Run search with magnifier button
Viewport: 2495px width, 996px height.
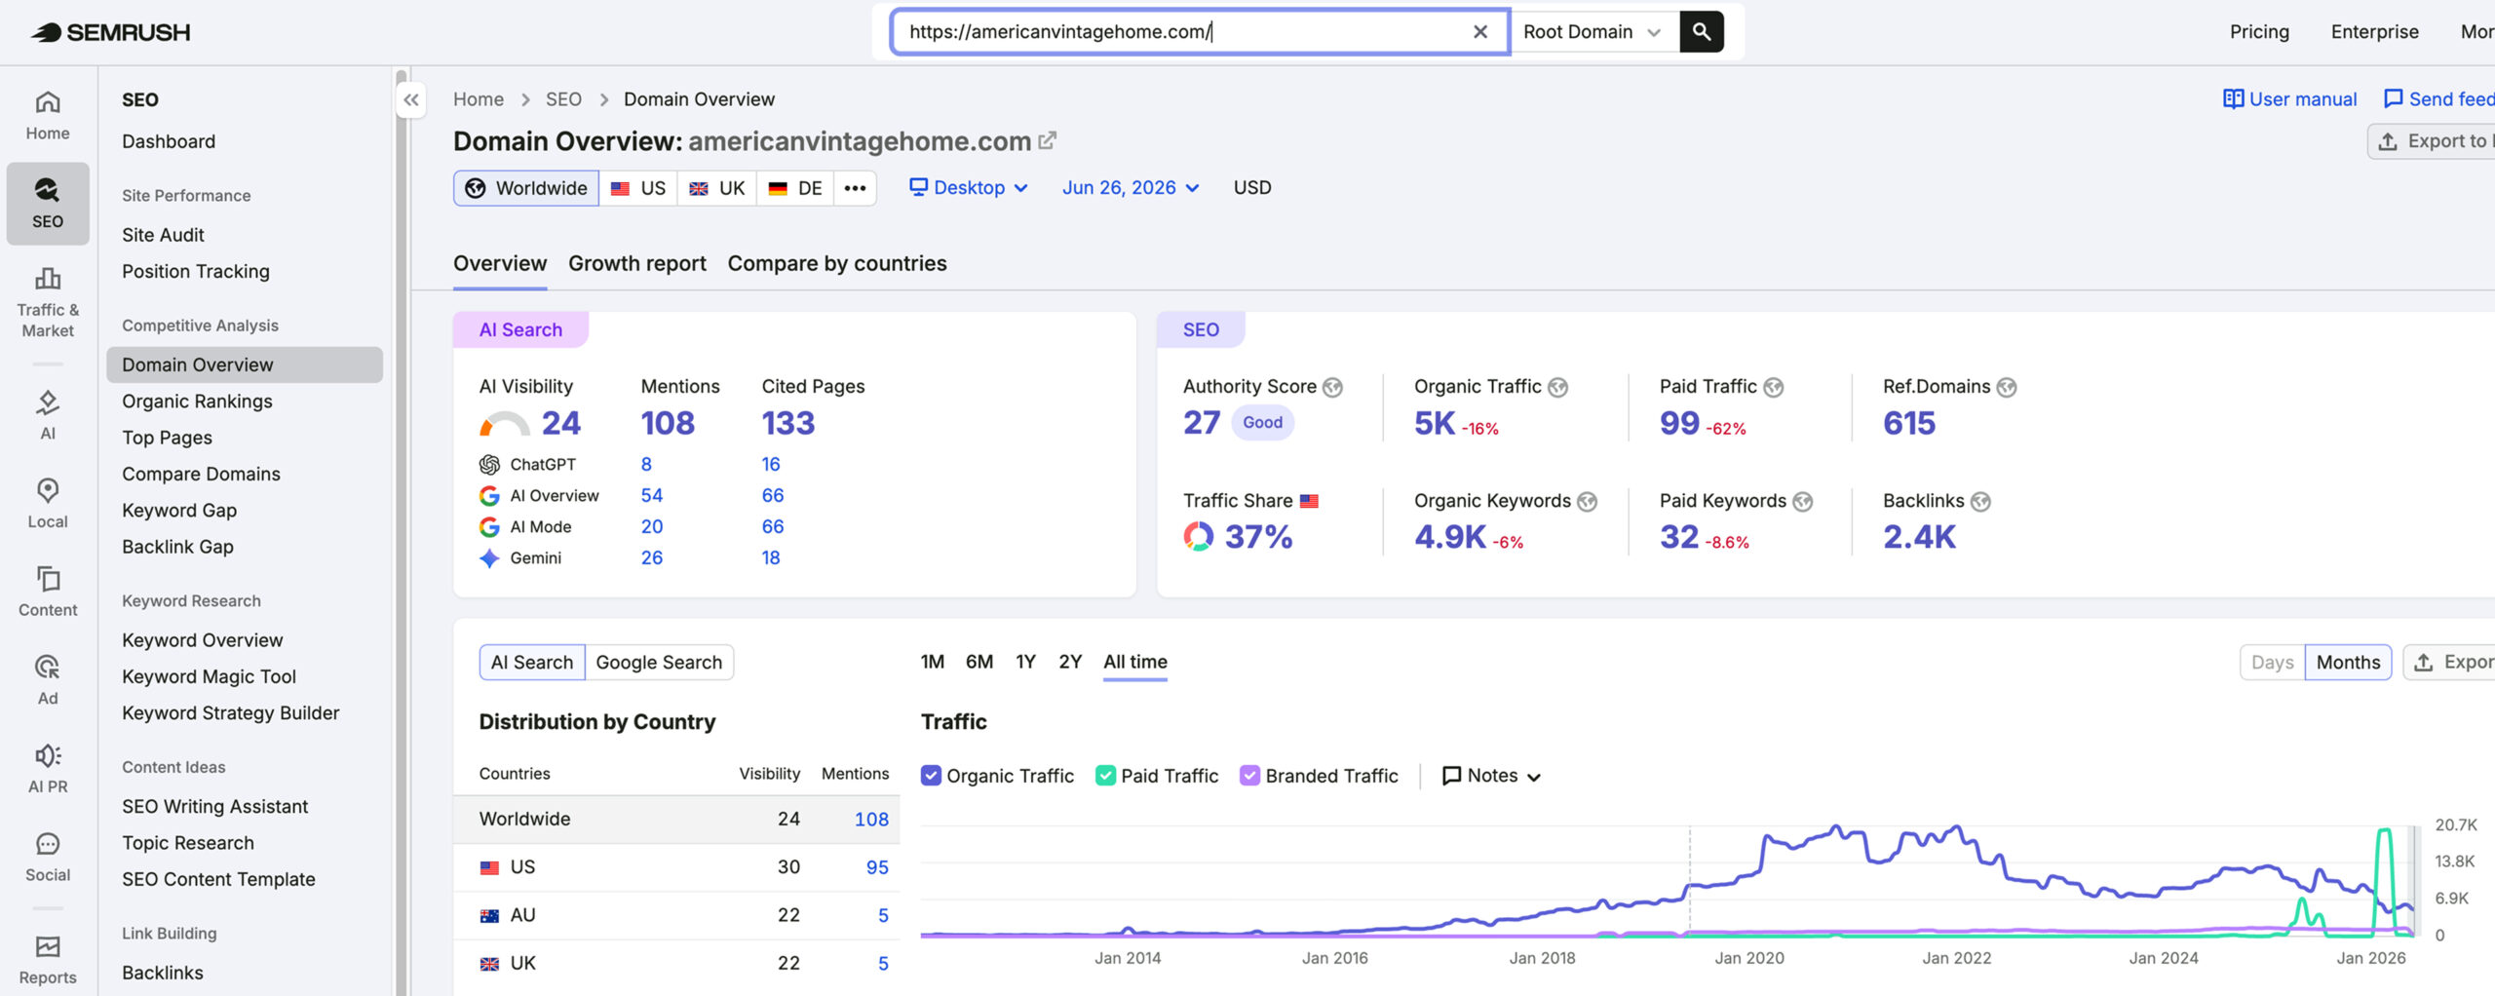tap(1702, 31)
